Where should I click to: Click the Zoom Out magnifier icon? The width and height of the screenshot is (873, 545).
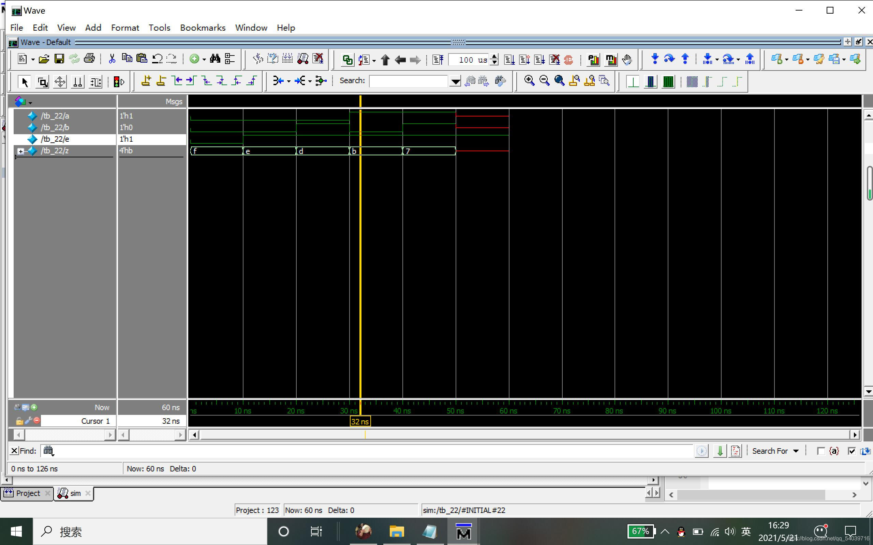544,81
